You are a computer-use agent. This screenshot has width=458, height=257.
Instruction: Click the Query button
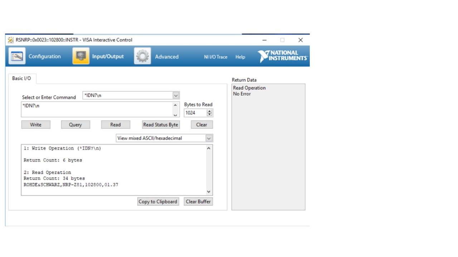(x=75, y=125)
